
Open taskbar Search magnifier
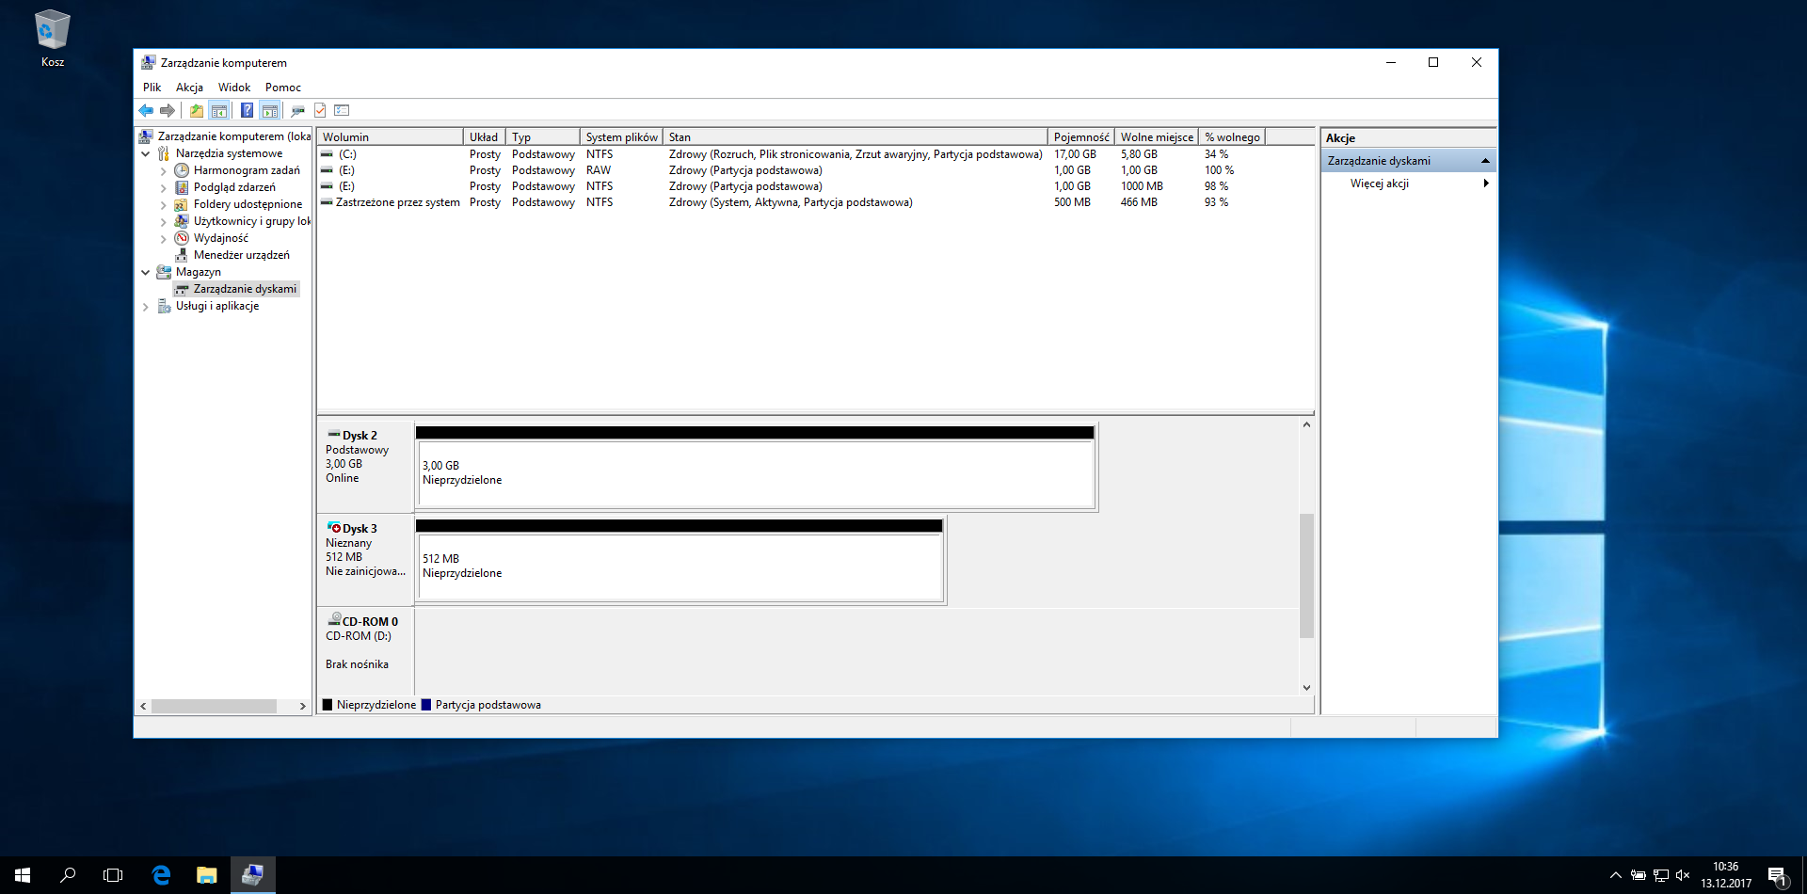[x=68, y=875]
